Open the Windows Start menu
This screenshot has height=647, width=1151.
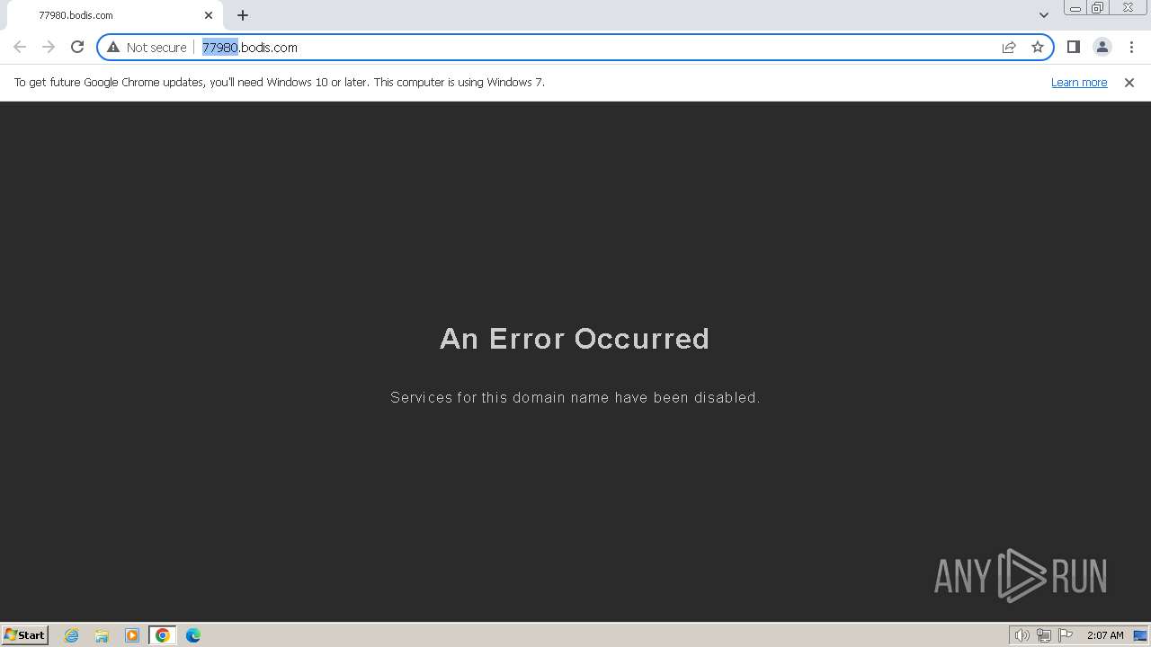pyautogui.click(x=25, y=634)
